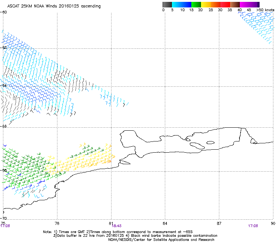The width and height of the screenshot is (276, 242).
Task: Click the '-68' latitude label
Action: 3,170
